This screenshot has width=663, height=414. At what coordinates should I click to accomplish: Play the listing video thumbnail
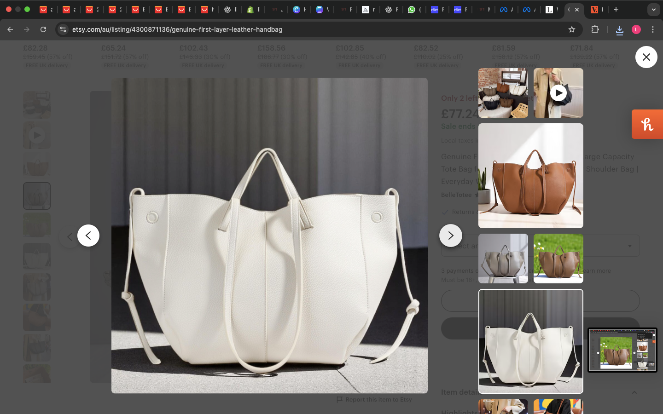click(x=558, y=93)
